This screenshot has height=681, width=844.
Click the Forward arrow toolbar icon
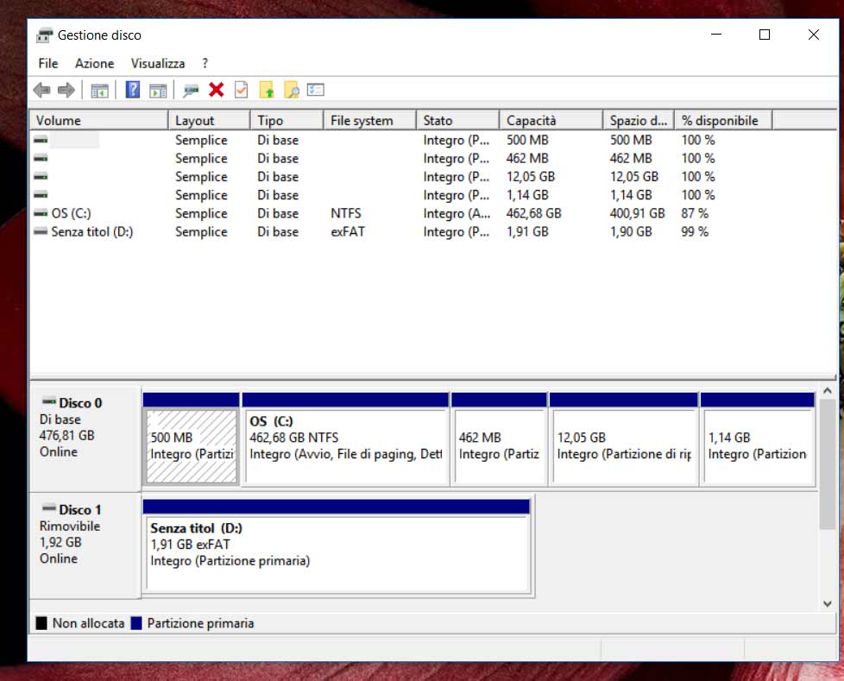coord(66,90)
